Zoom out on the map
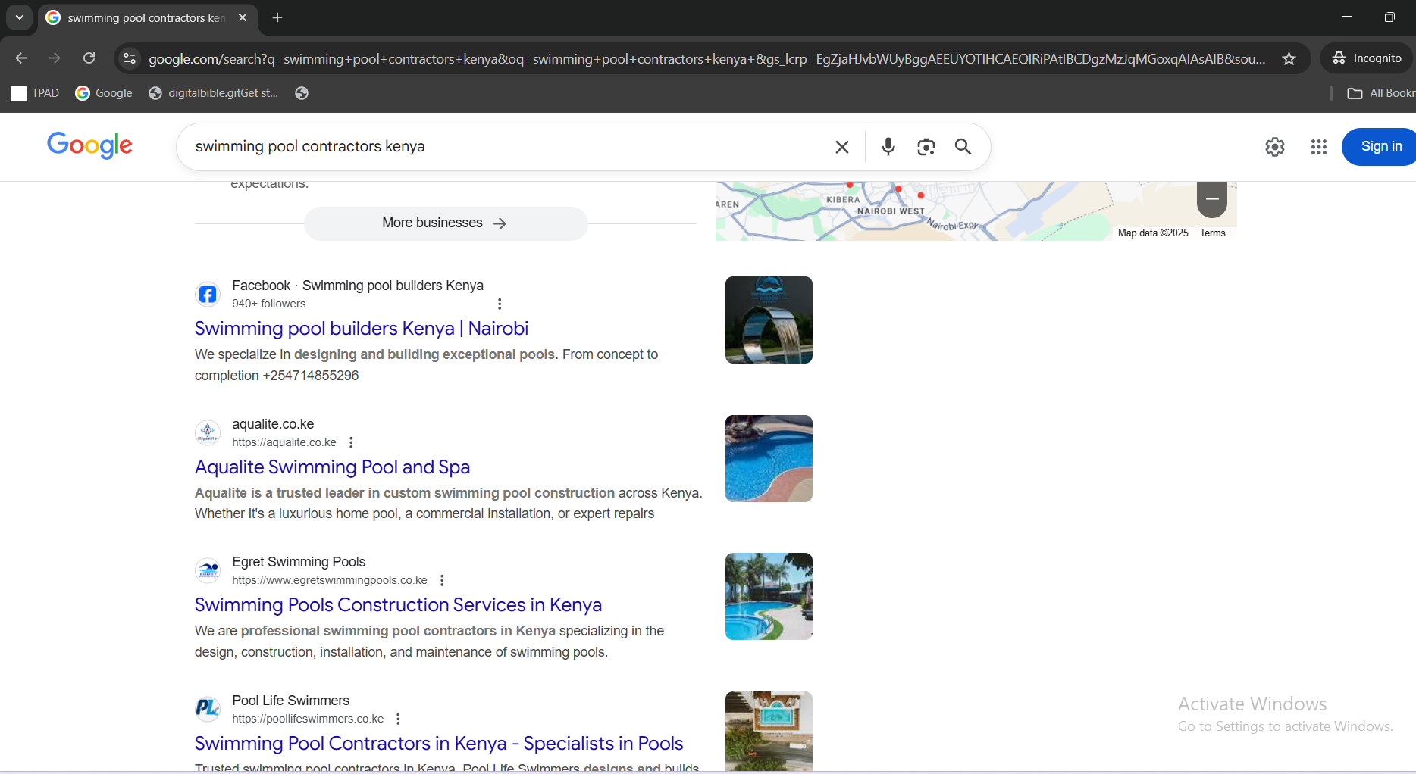1416x774 pixels. tap(1211, 199)
